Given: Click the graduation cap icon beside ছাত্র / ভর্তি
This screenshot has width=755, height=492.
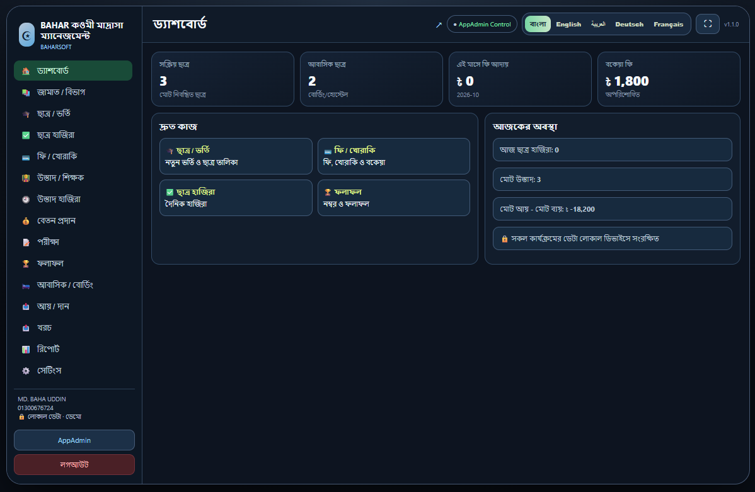Looking at the screenshot, I should pyautogui.click(x=26, y=114).
